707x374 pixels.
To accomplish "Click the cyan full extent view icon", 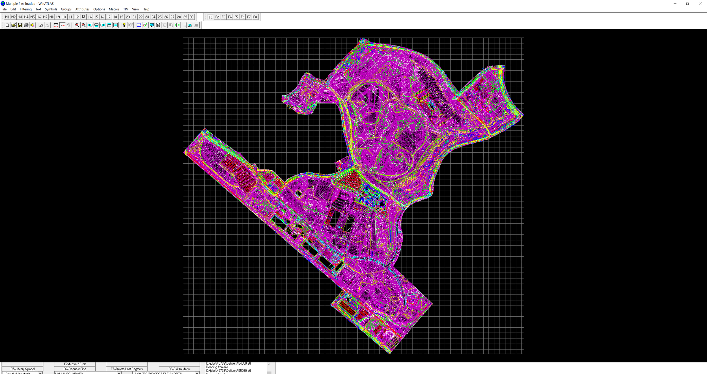I will click(116, 25).
